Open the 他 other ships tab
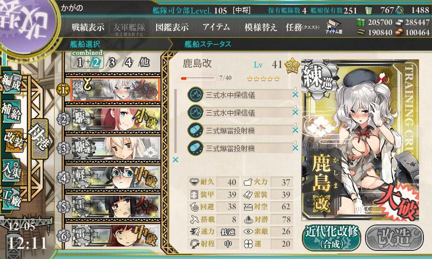432x259 pixels. 145,63
